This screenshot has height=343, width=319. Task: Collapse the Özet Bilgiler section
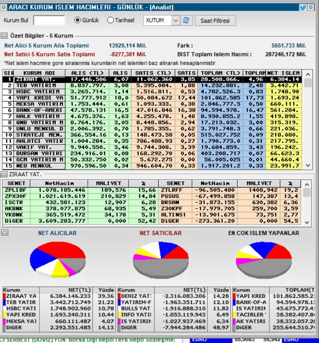tap(4, 35)
